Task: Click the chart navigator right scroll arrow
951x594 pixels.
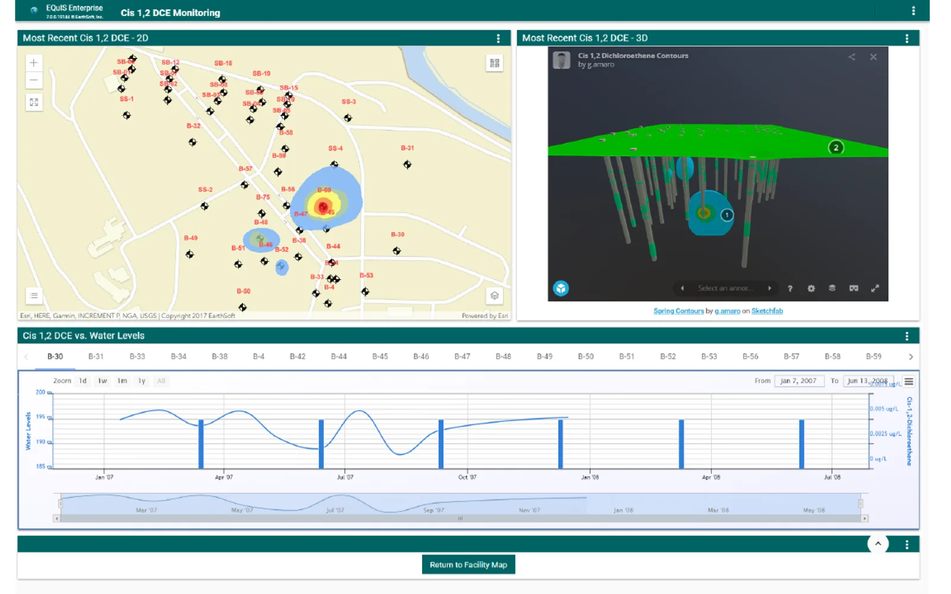Action: click(x=865, y=519)
